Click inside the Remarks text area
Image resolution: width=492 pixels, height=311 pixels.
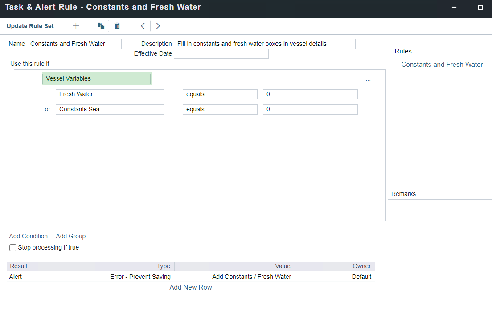pos(439,254)
